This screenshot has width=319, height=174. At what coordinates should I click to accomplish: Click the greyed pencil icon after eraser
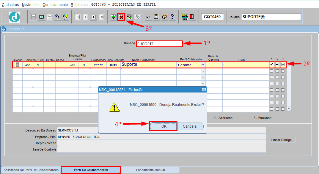[x=137, y=17]
